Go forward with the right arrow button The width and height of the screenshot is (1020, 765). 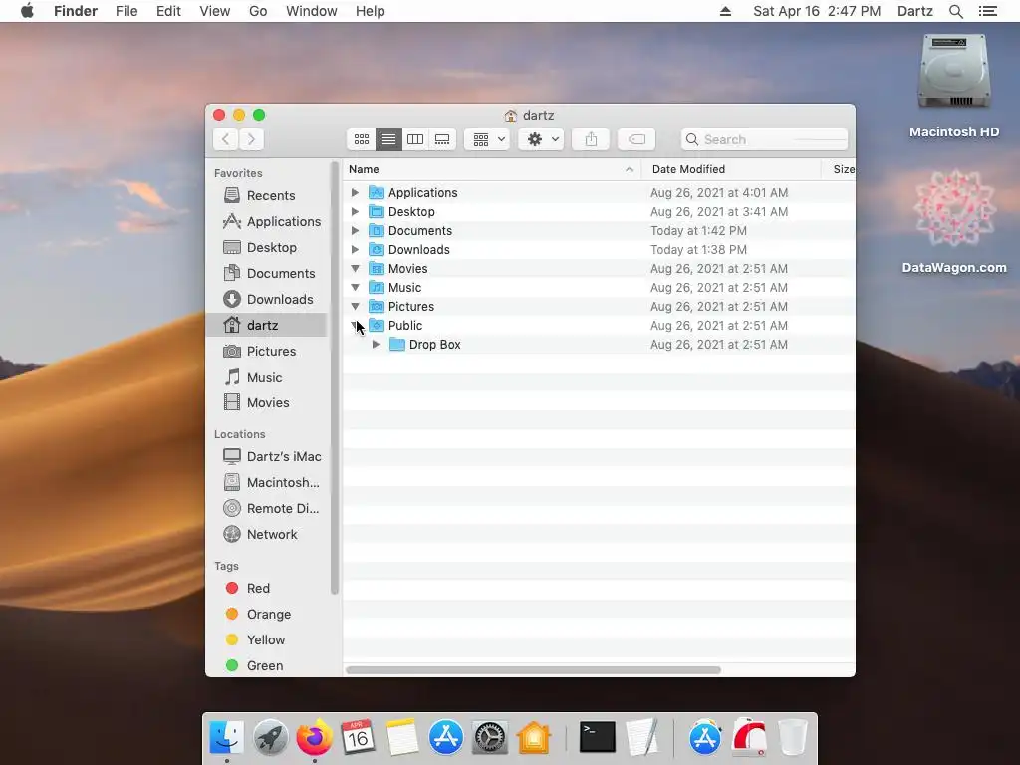point(251,139)
